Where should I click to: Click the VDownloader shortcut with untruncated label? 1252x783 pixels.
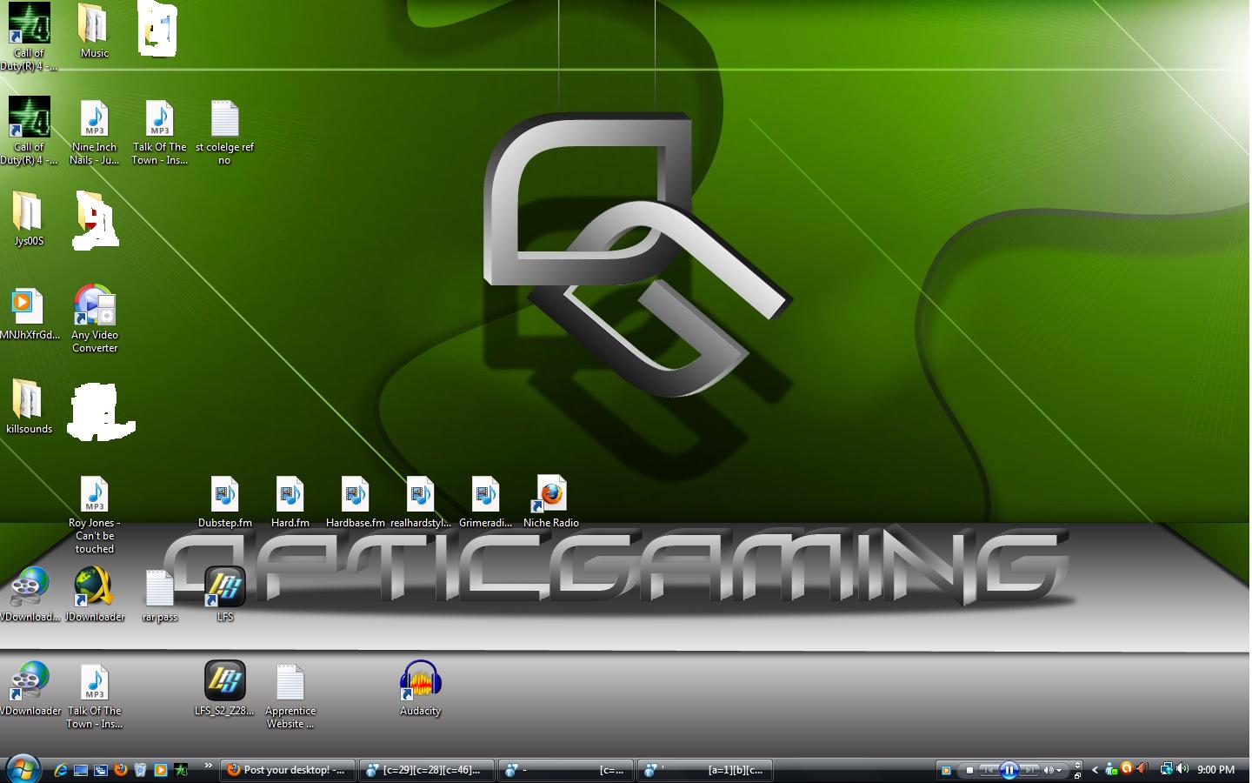tap(29, 688)
